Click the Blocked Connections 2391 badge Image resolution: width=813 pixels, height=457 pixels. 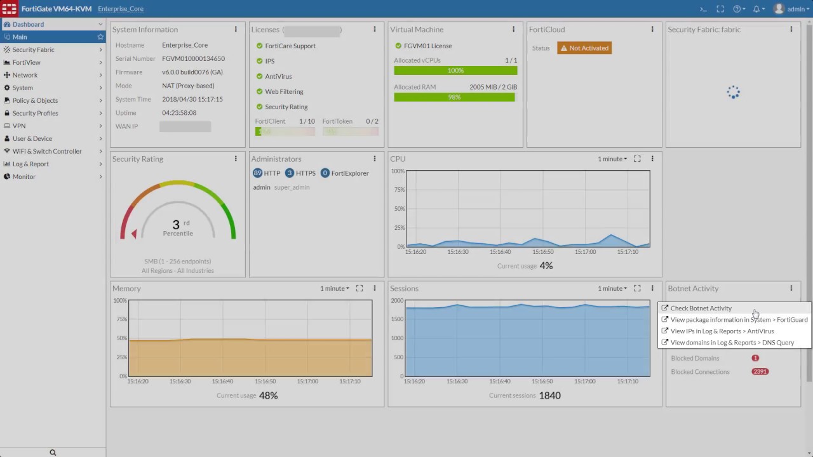(760, 371)
